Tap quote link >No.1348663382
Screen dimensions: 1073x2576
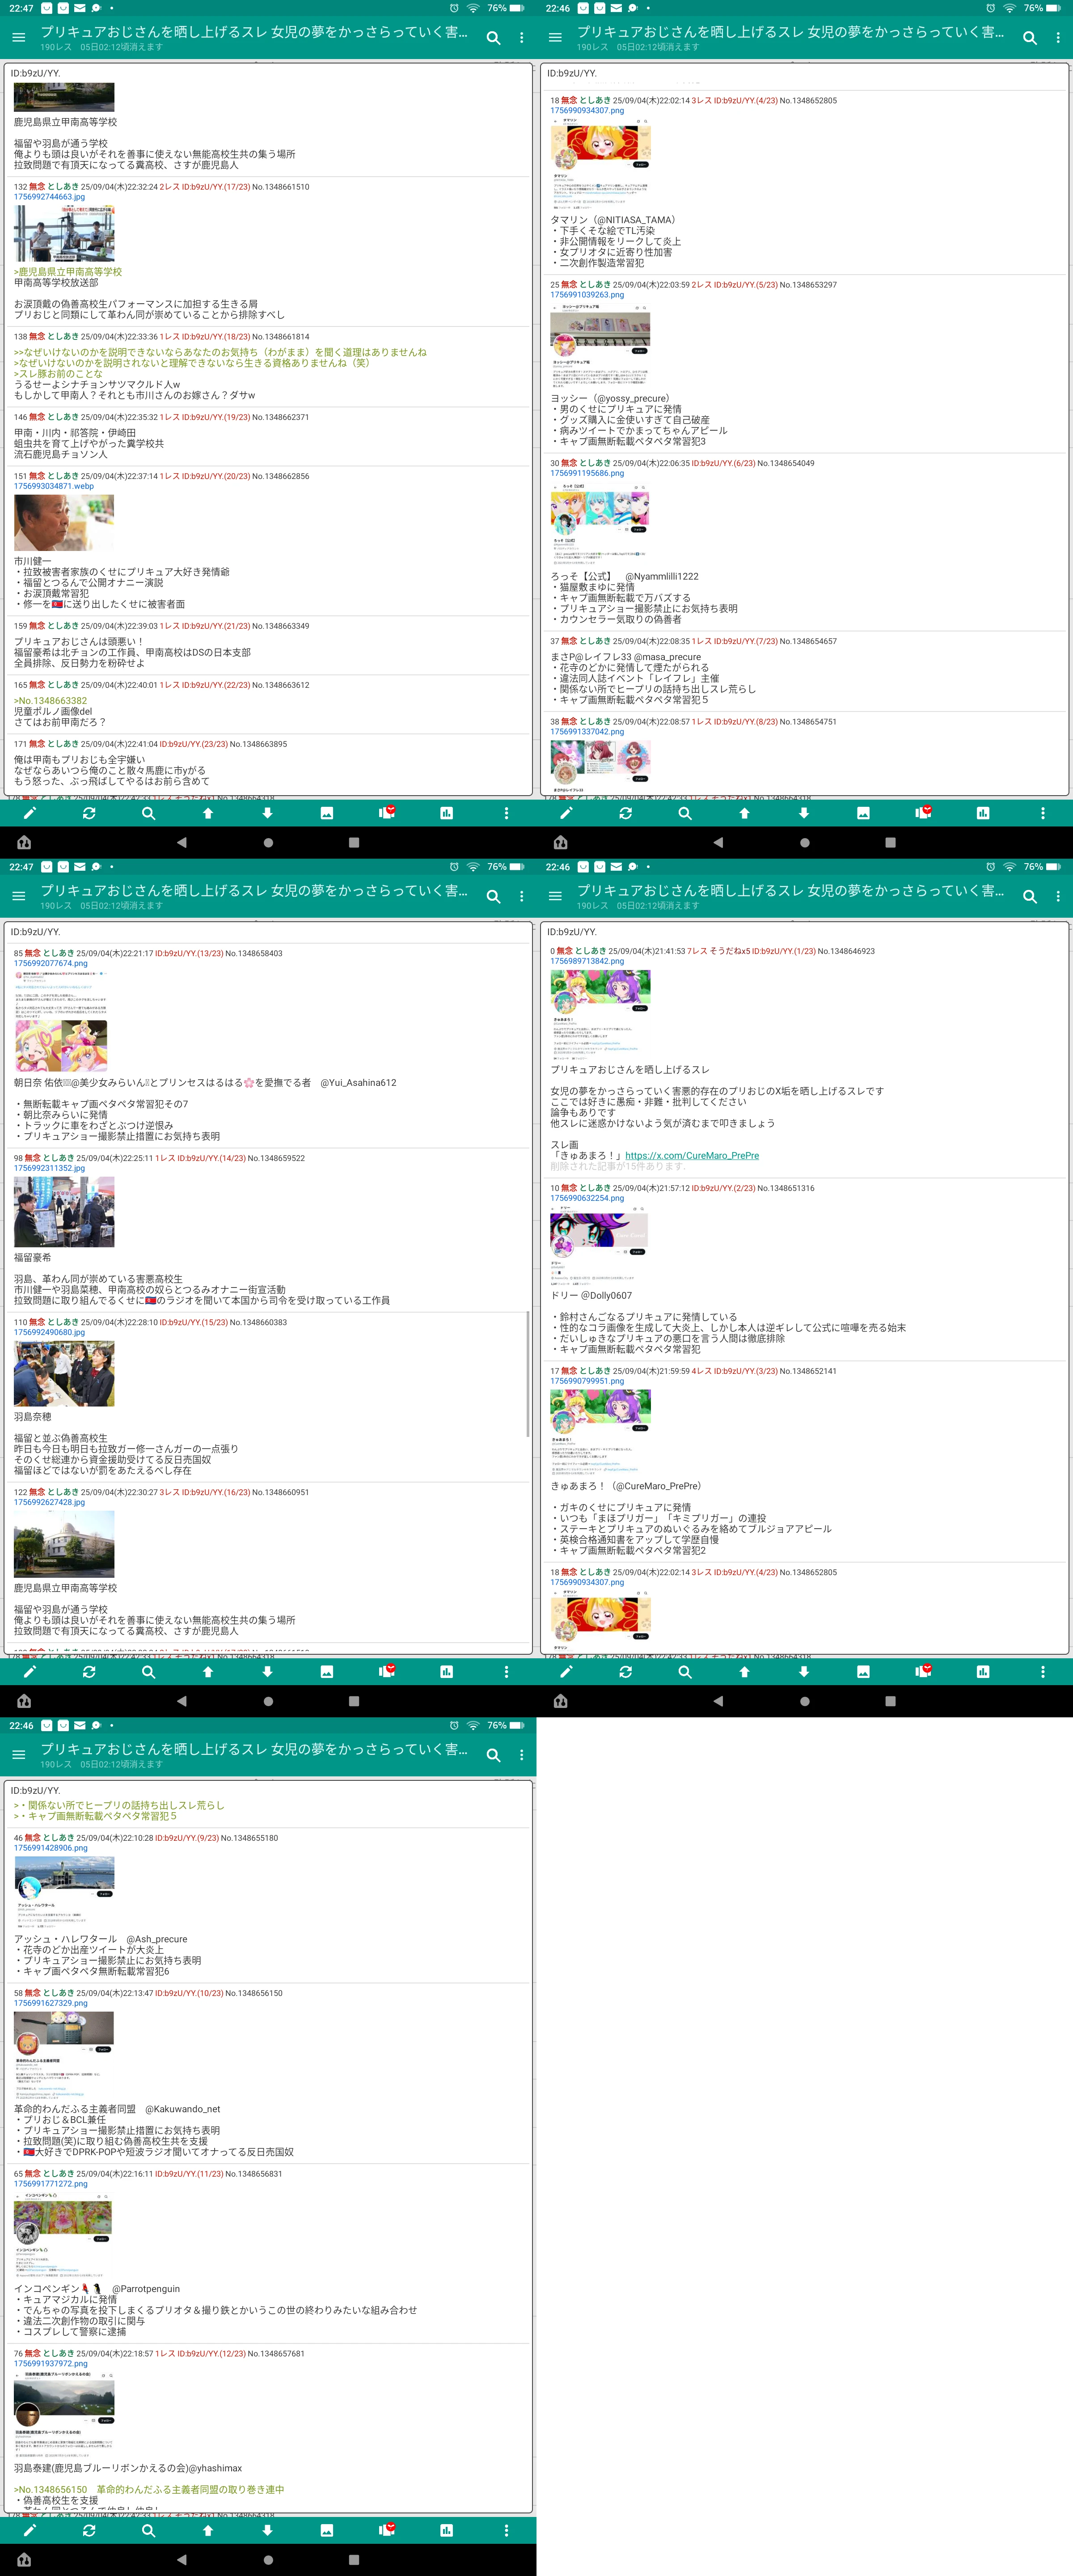coord(50,700)
